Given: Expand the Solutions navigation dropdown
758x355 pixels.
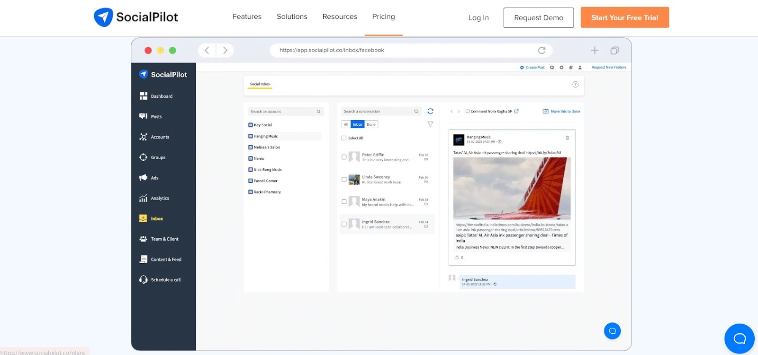Looking at the screenshot, I should [292, 17].
